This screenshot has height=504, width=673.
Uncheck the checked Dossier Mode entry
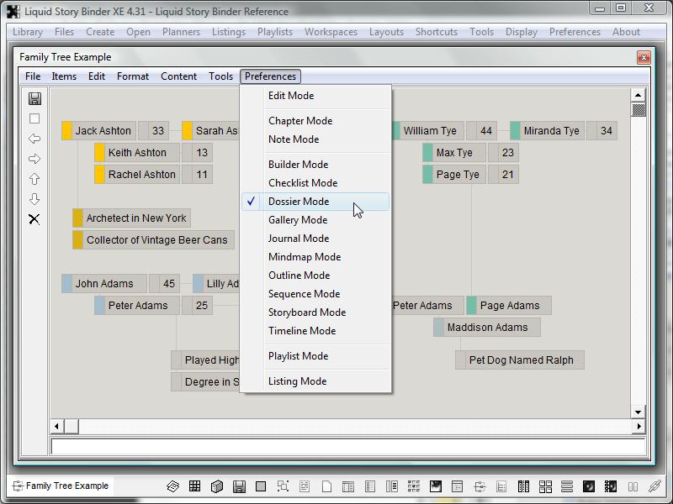tap(299, 202)
